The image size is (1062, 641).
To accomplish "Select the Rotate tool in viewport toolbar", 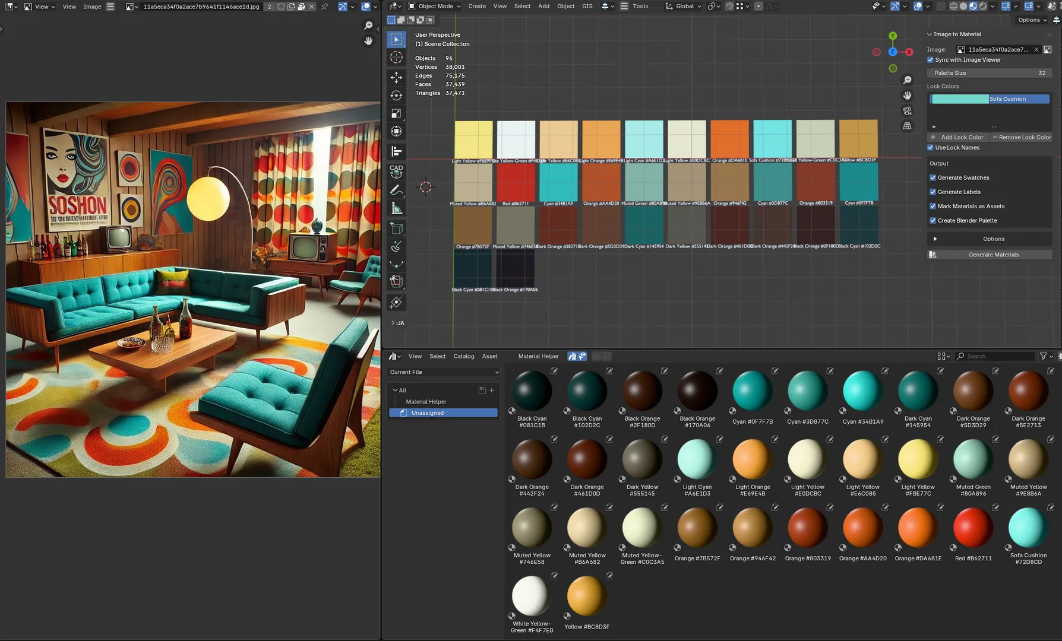I will pyautogui.click(x=396, y=96).
